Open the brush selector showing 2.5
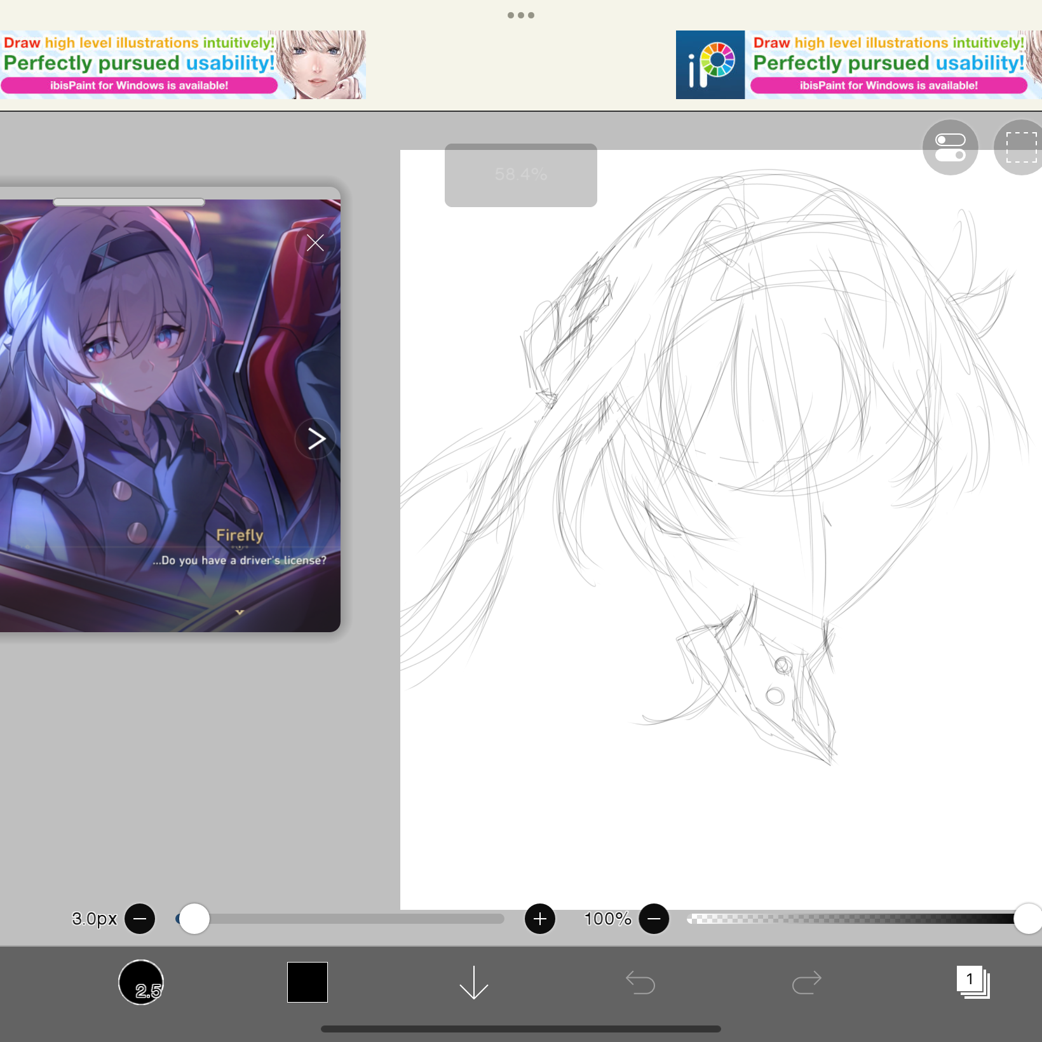This screenshot has height=1042, width=1042. coord(141,982)
